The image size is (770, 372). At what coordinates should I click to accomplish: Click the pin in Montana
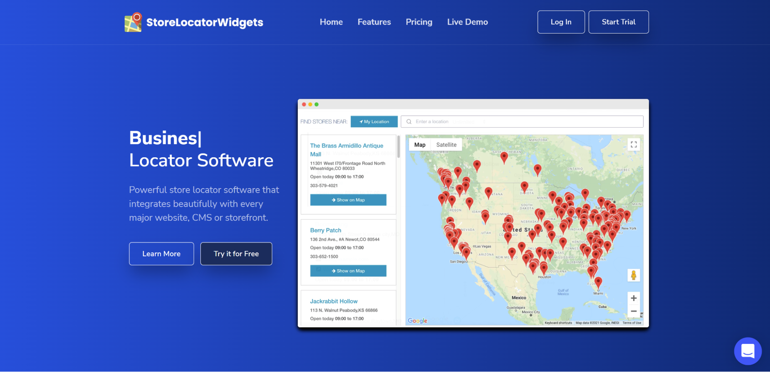point(488,192)
